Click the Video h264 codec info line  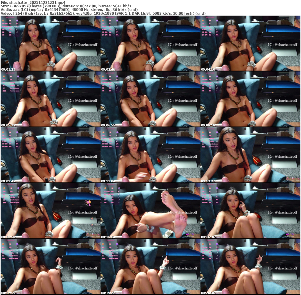pyautogui.click(x=103, y=13)
